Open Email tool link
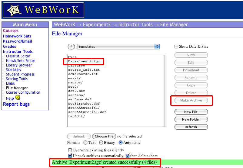 10,83
